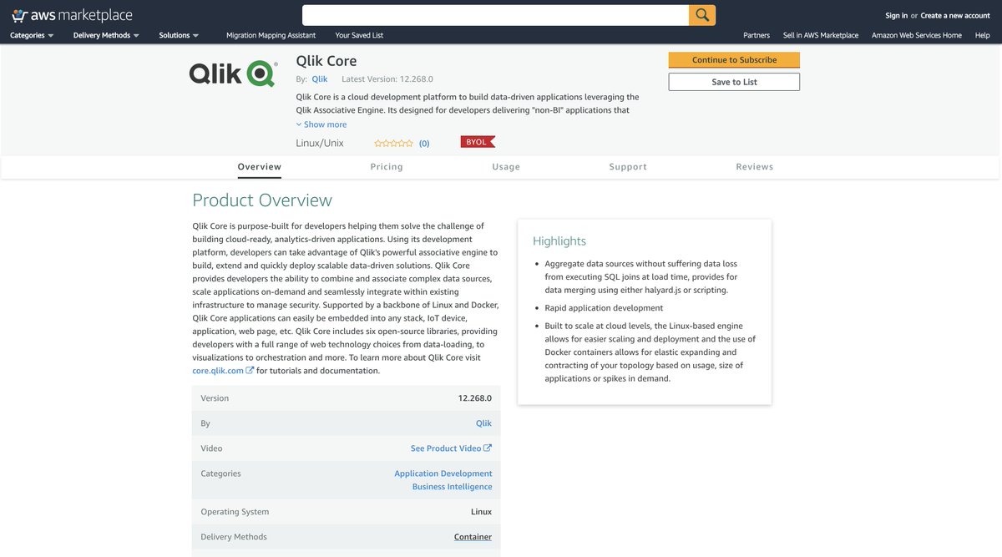Expand description with Show more
This screenshot has width=1002, height=557.
(x=321, y=124)
